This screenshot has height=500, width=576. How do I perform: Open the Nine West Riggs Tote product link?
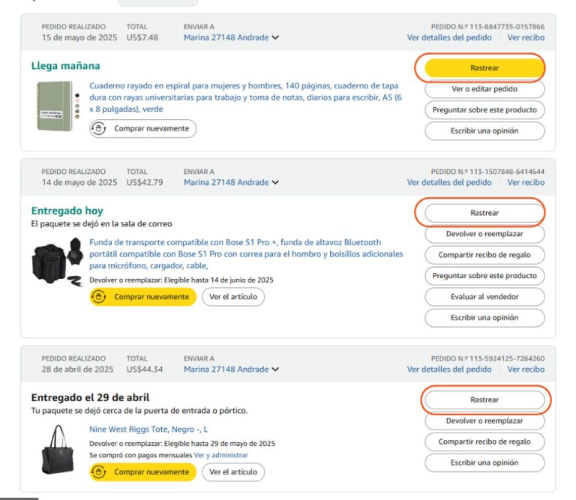(148, 430)
